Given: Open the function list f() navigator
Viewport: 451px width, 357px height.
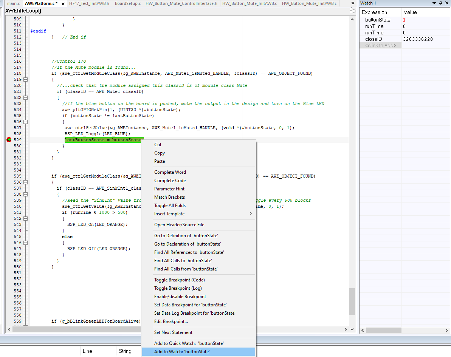Looking at the screenshot, I should 353,11.
